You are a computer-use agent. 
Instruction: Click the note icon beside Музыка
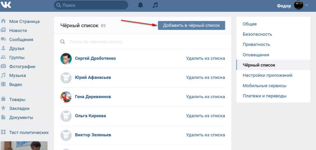[3, 75]
